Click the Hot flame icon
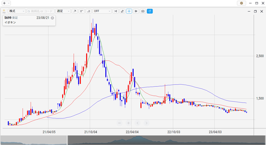Viewport: 266px width, 145px height. (4, 11)
